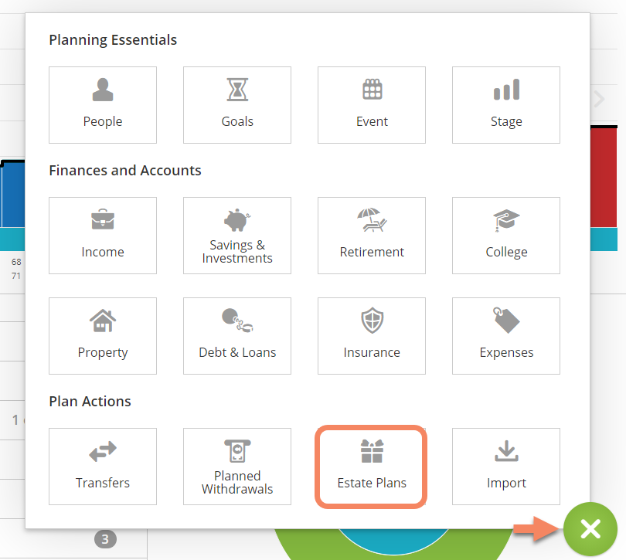Close the menu with green X button

[x=590, y=528]
